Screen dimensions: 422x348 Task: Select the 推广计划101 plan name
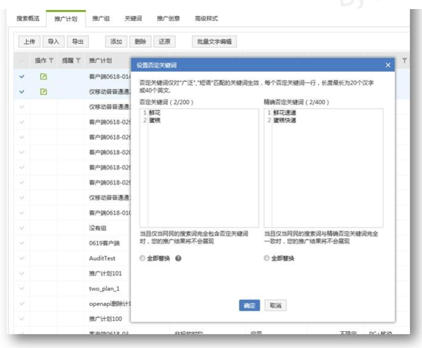point(105,273)
